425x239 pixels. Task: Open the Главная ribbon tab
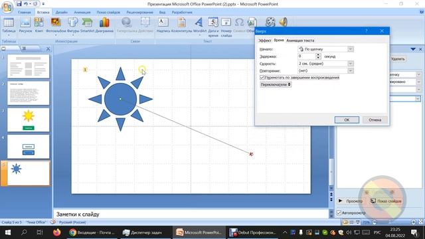(x=25, y=12)
